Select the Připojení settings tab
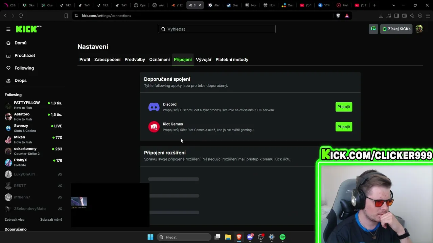 183,59
